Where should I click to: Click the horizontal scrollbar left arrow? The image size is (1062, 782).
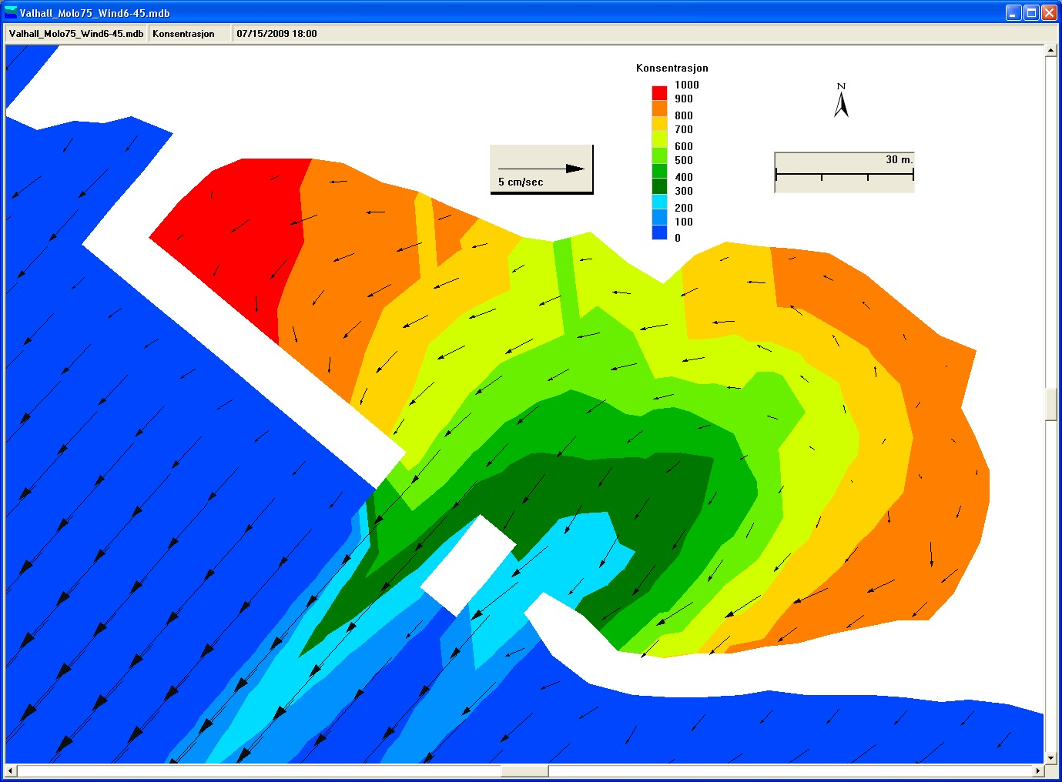(x=11, y=770)
